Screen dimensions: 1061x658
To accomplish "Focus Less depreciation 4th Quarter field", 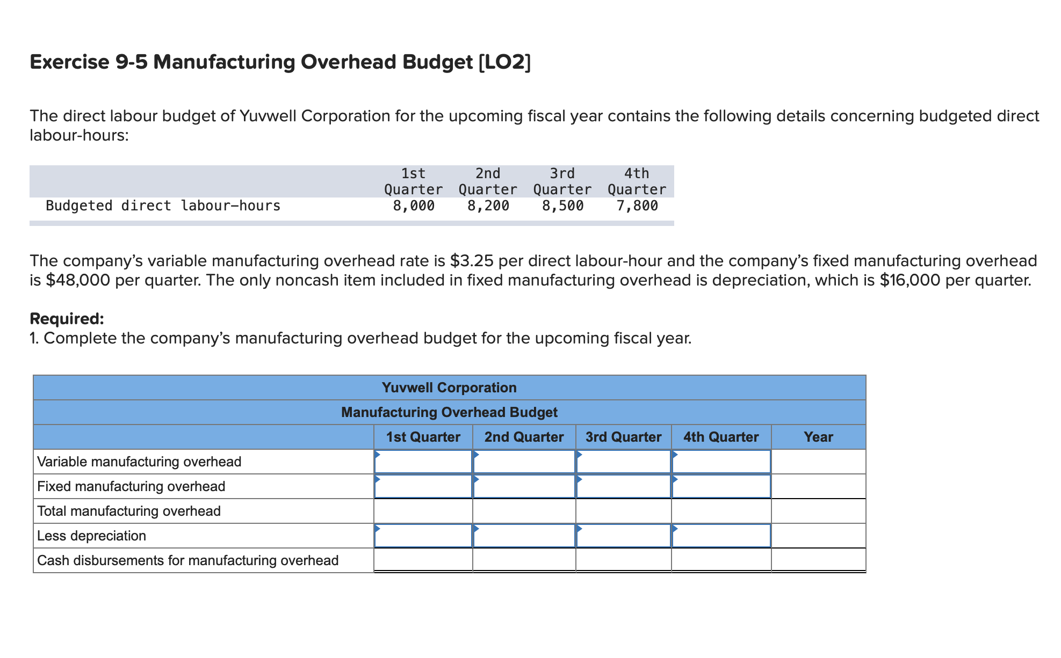I will click(x=721, y=536).
